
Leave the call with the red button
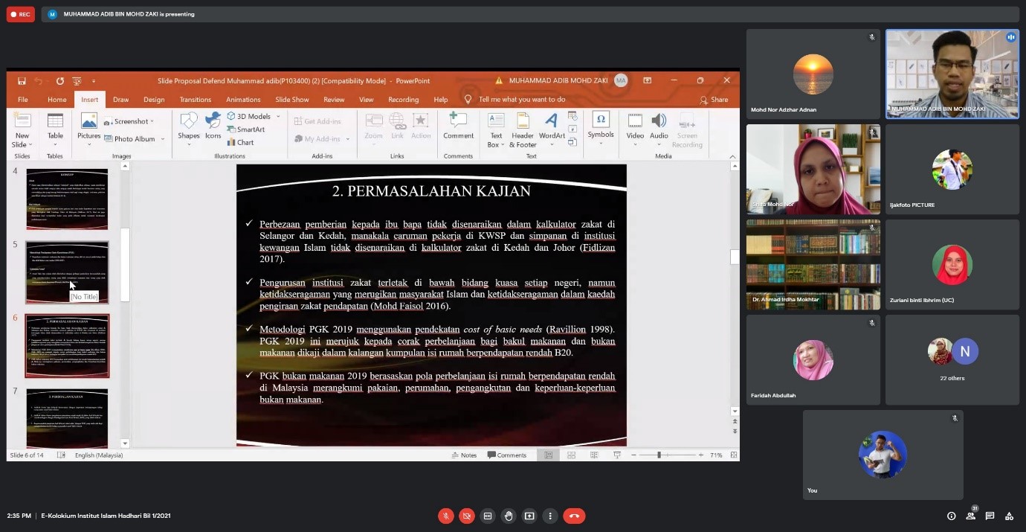pos(574,516)
